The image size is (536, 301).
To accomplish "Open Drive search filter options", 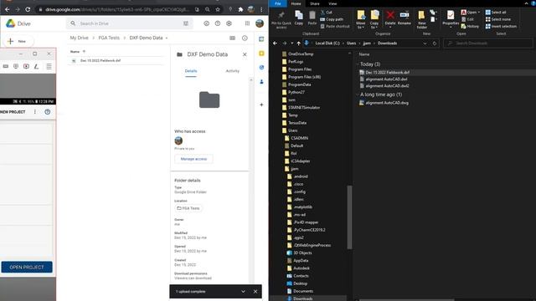I will pos(186,23).
